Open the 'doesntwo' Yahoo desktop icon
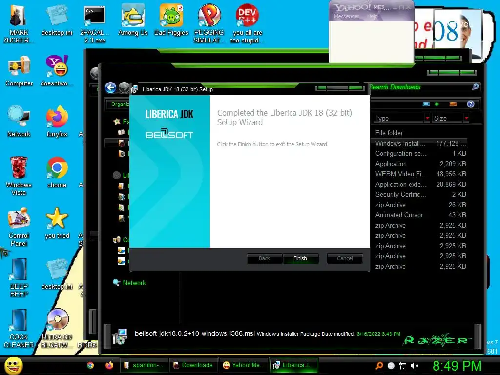 pyautogui.click(x=57, y=71)
